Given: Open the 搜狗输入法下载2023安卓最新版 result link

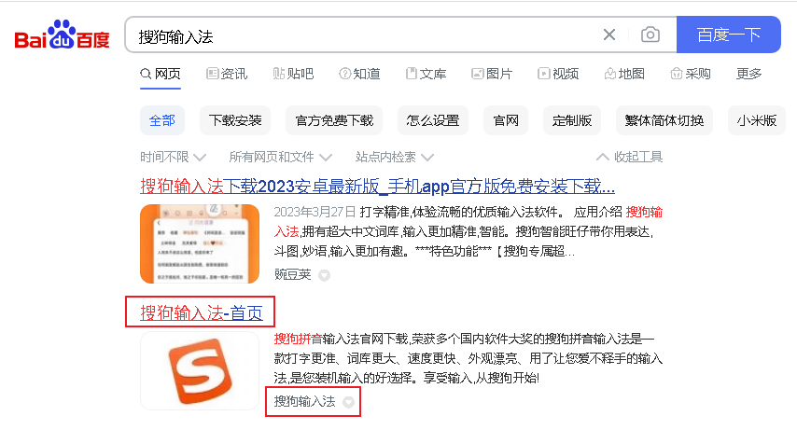Looking at the screenshot, I should point(377,187).
